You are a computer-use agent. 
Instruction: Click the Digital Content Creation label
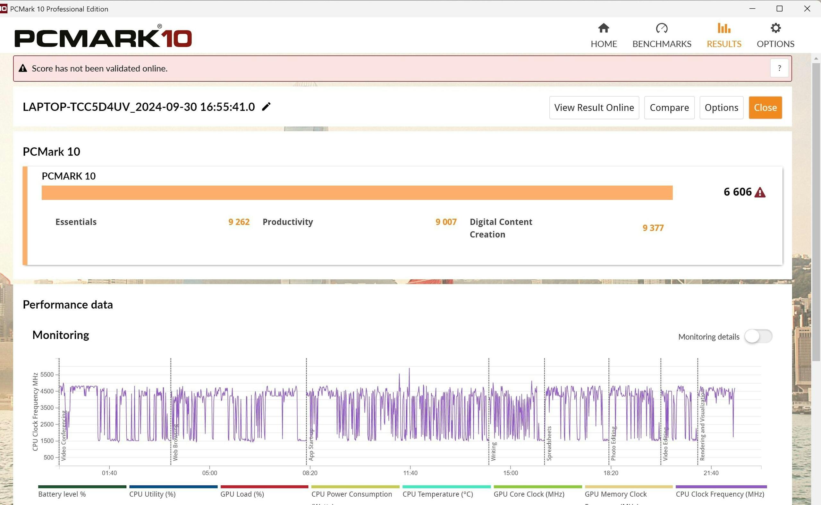[x=501, y=228]
